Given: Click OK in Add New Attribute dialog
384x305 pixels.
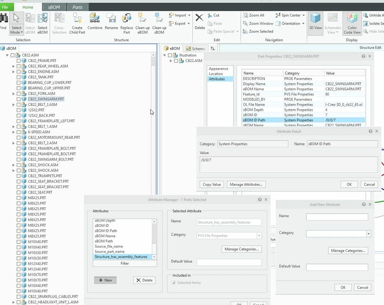Looking at the screenshot, I should (343, 287).
